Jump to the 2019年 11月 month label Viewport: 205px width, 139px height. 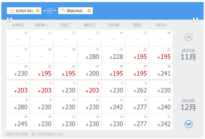tap(188, 55)
